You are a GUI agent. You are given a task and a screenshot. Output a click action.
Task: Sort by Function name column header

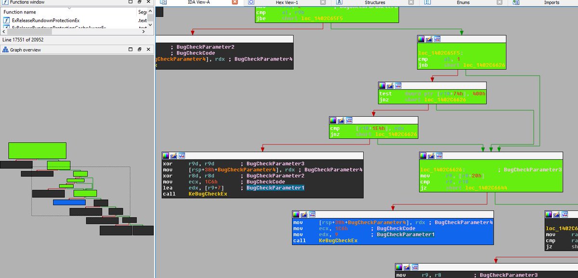[69, 12]
